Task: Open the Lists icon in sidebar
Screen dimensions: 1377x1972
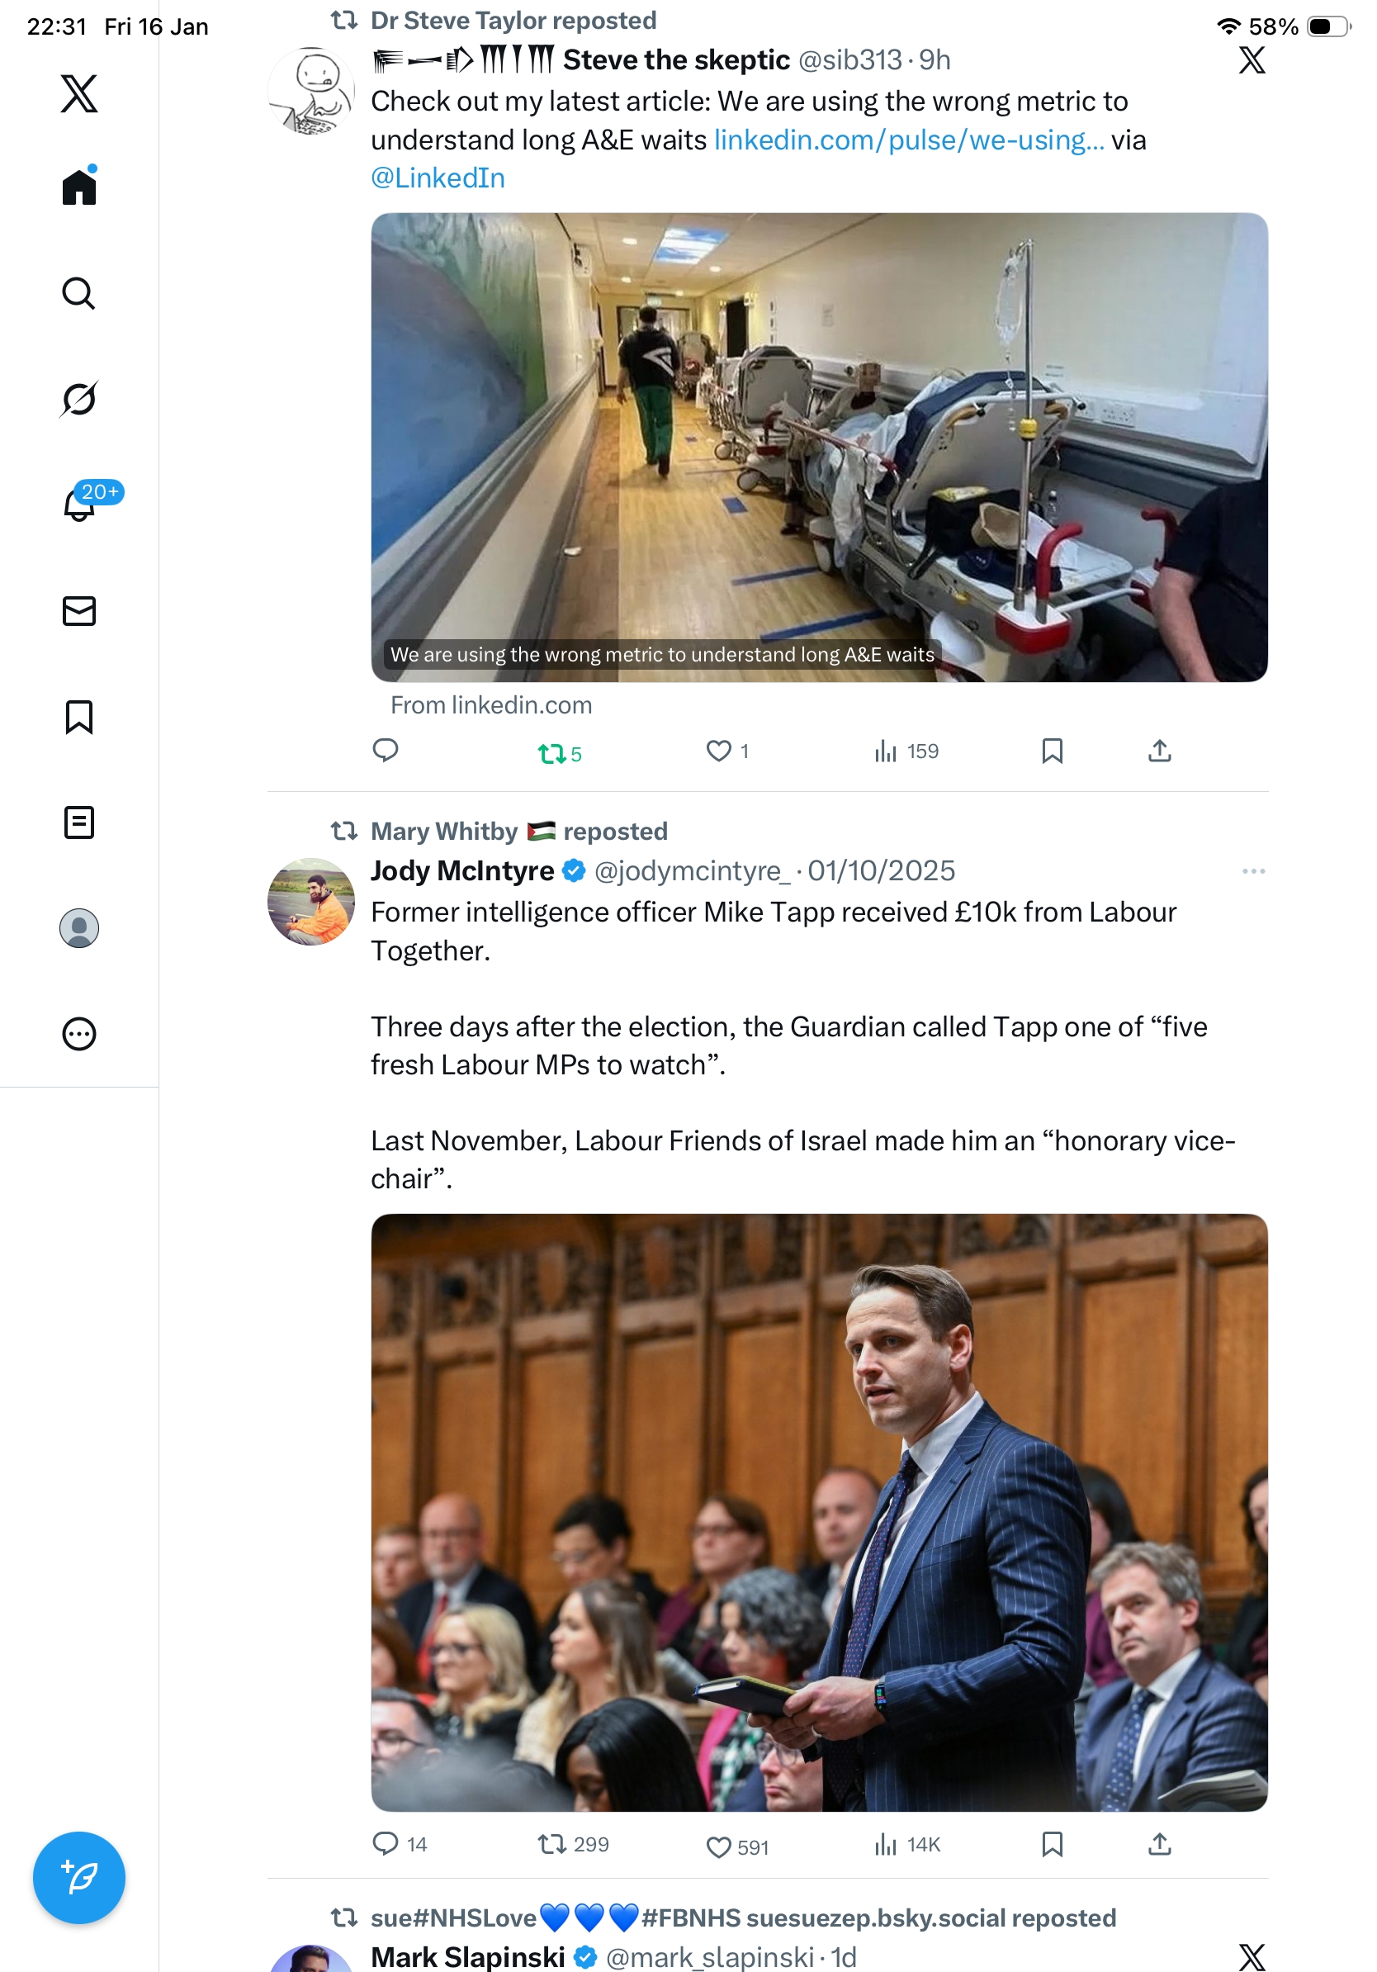Action: pyautogui.click(x=79, y=822)
